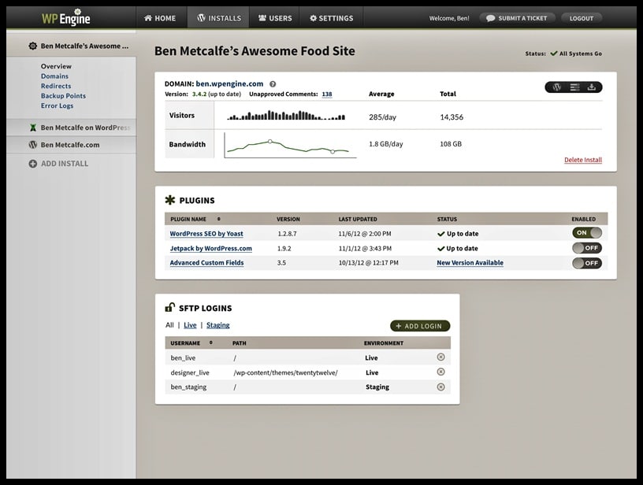Screen dimensions: 643x485
Task: Click the help question mark beside domain
Action: [273, 84]
